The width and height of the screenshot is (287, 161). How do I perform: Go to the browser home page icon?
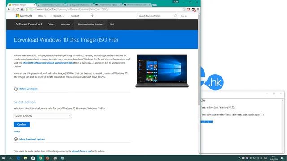(x=22, y=9)
